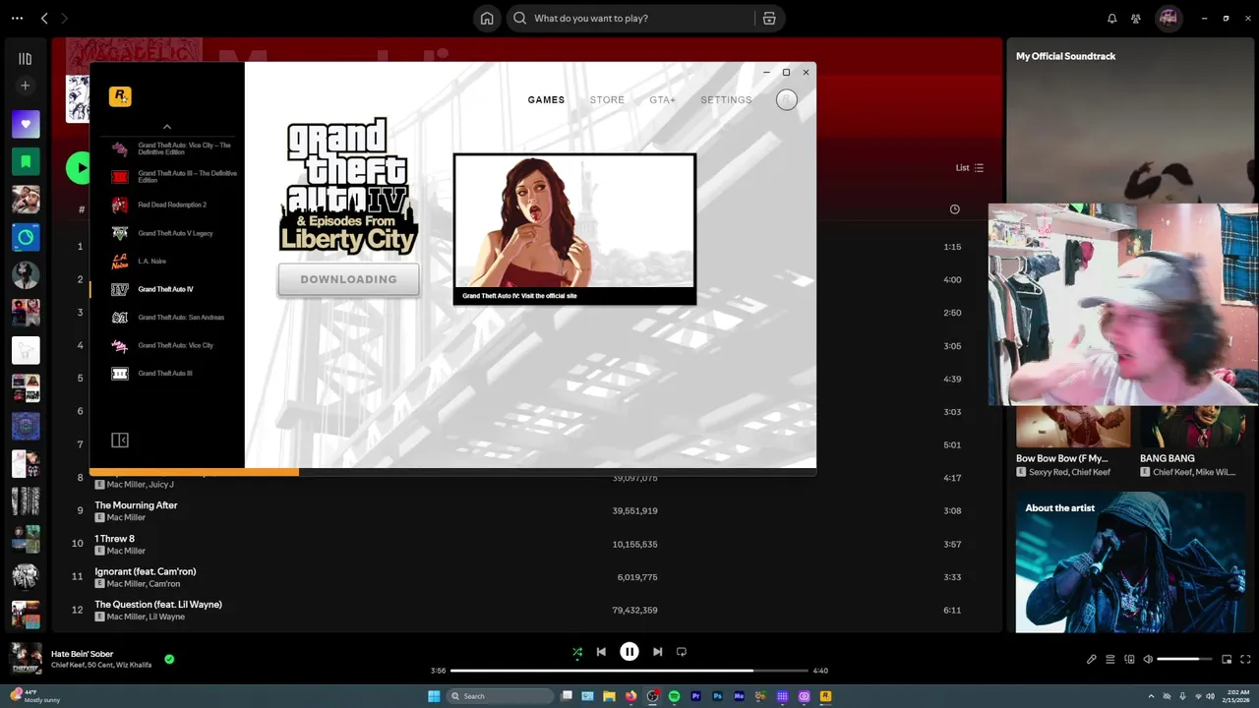Screen dimensions: 1259x708
Task: Toggle lyrics microphone icon
Action: click(x=1091, y=659)
